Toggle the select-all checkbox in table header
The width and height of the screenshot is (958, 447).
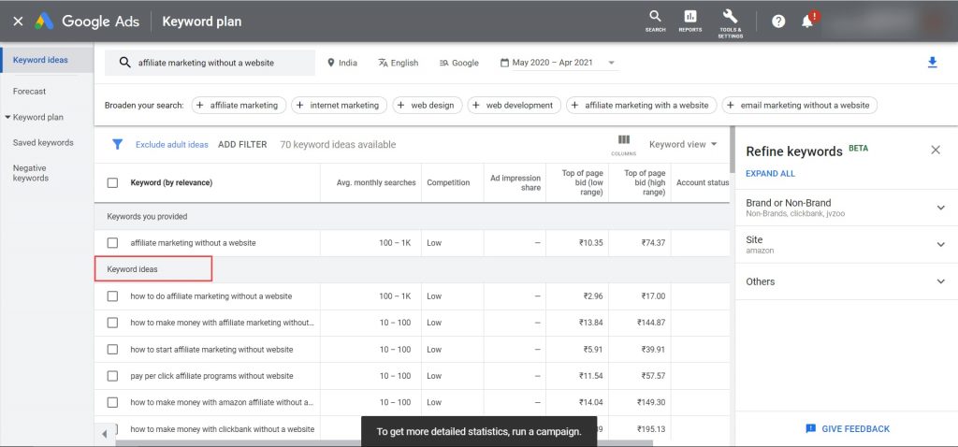pos(112,182)
